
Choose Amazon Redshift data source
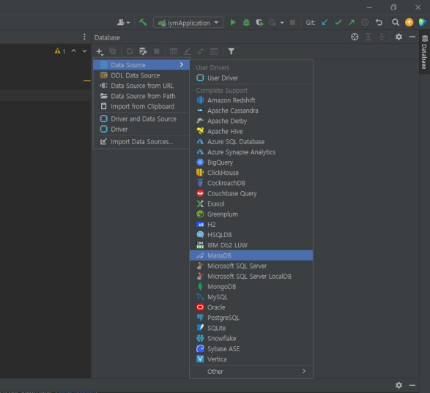(x=251, y=100)
